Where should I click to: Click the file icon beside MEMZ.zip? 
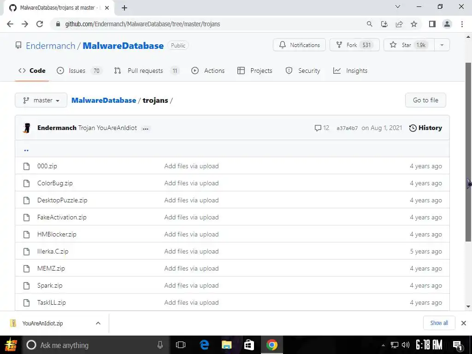tap(26, 269)
